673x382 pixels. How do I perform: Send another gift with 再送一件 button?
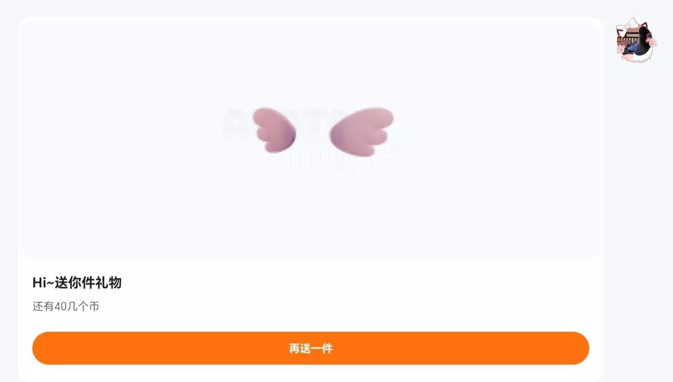311,348
